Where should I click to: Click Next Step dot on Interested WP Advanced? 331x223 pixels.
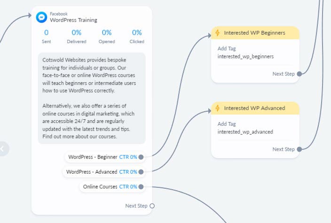click(x=299, y=149)
